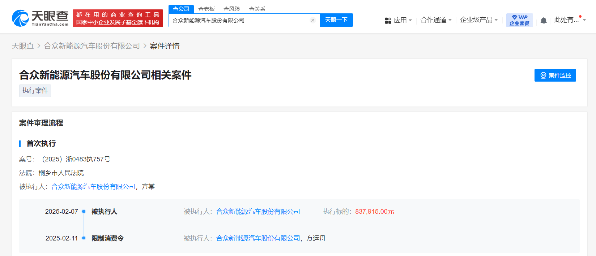
Task: Click the amount 837,915.00元
Action: tap(375, 212)
